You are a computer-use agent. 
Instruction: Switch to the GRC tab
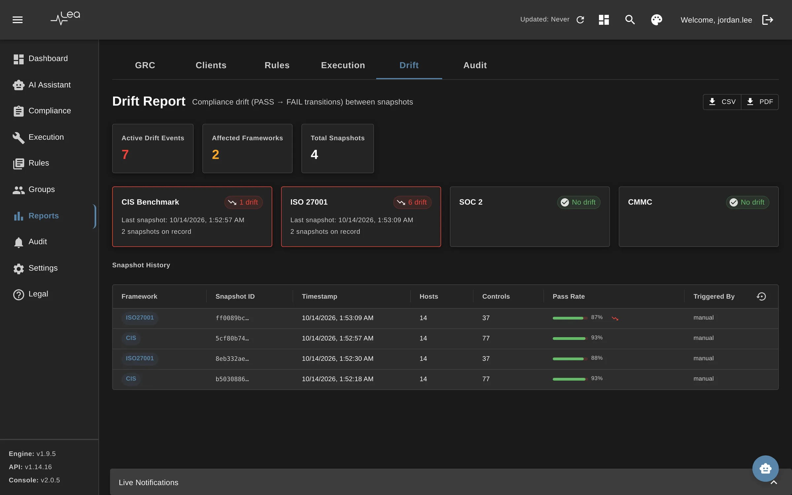click(145, 65)
